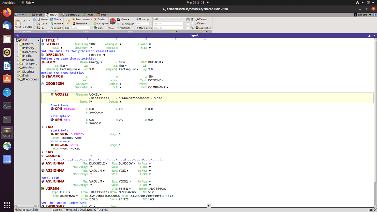377x212 pixels.
Task: Expand the Geometry folder in the tree
Action: 18,52
